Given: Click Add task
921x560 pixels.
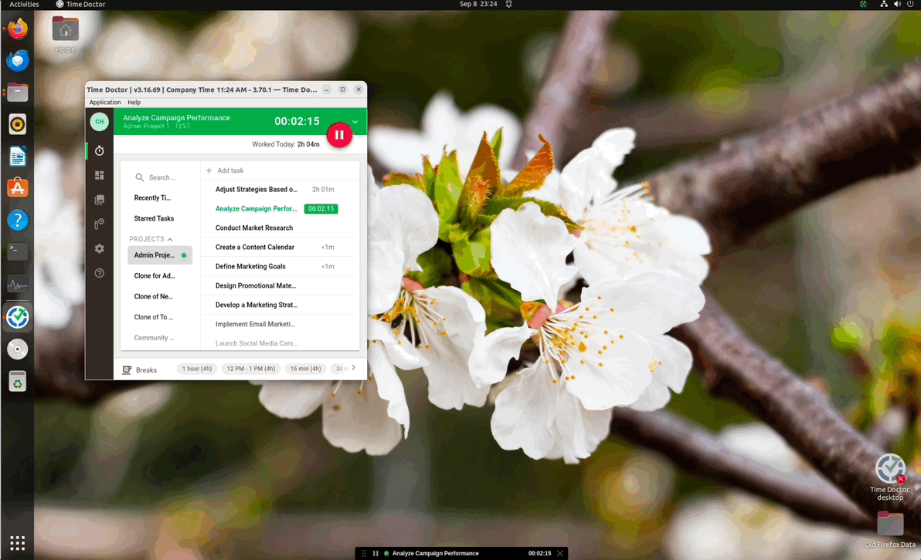Looking at the screenshot, I should pos(224,170).
